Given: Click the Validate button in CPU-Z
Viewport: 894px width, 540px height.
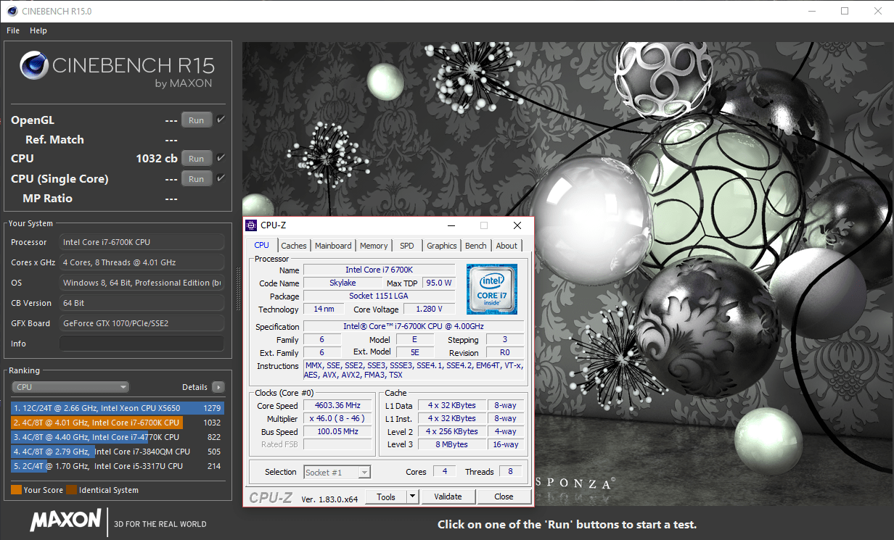Looking at the screenshot, I should (x=448, y=497).
